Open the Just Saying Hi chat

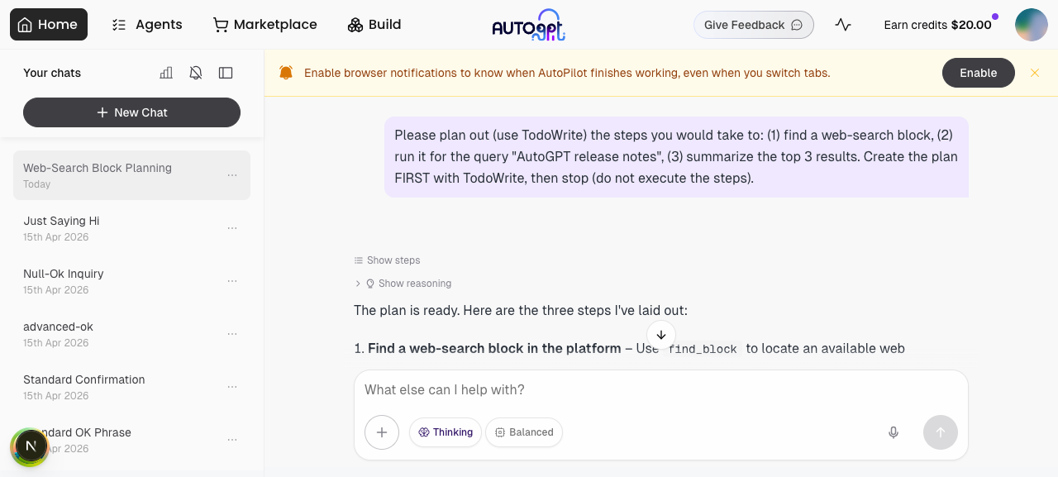pyautogui.click(x=131, y=228)
